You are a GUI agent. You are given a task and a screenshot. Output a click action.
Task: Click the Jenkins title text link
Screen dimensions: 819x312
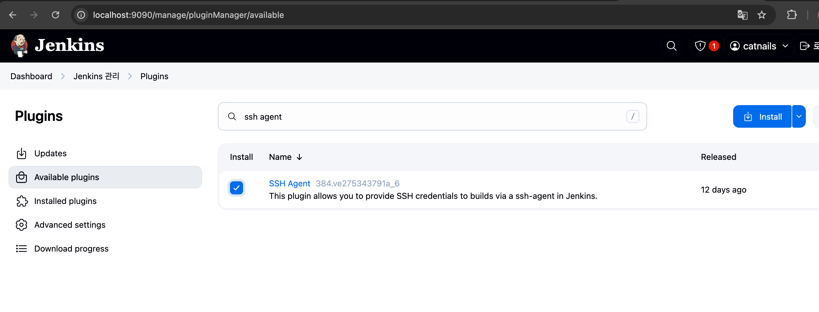(69, 45)
